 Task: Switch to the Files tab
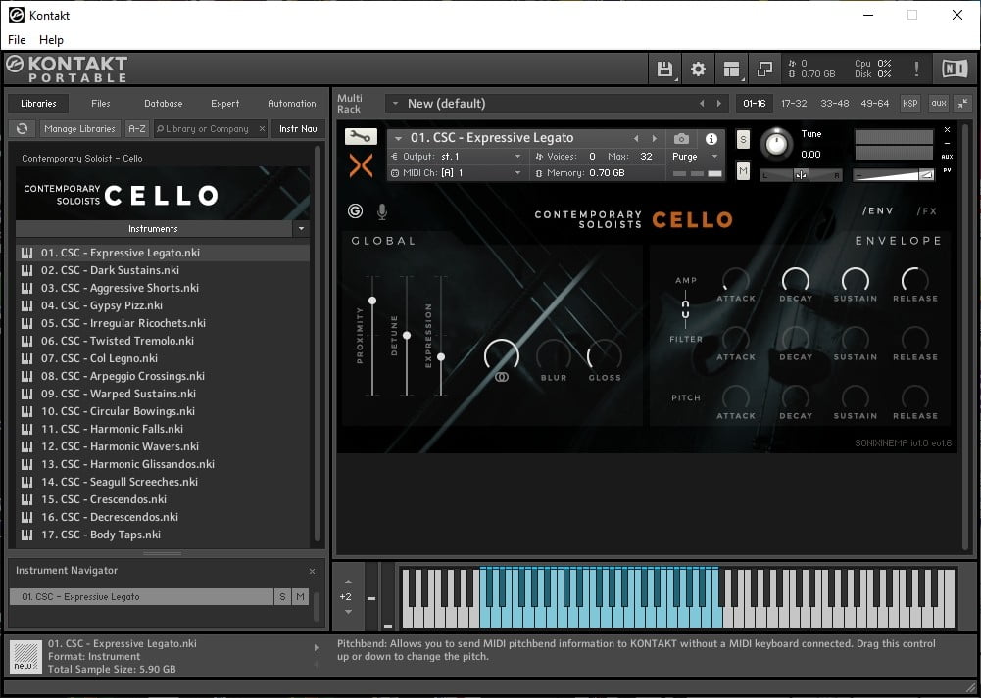click(x=101, y=104)
